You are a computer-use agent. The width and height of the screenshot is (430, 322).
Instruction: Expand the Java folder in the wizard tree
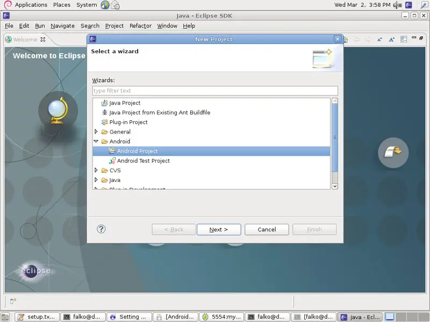(x=96, y=180)
